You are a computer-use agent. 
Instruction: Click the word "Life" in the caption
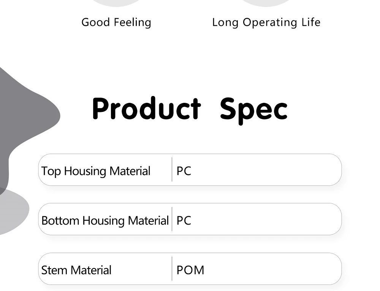tap(311, 22)
